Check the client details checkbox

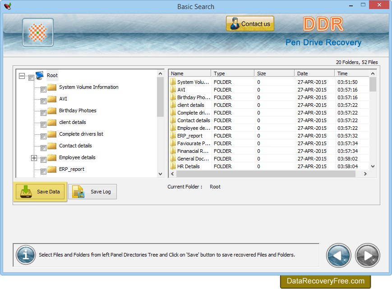43,124
